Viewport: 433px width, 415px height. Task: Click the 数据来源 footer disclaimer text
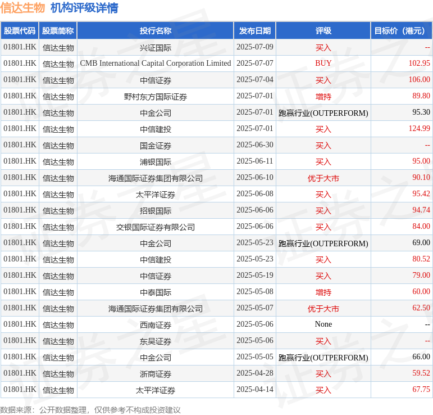(x=90, y=410)
